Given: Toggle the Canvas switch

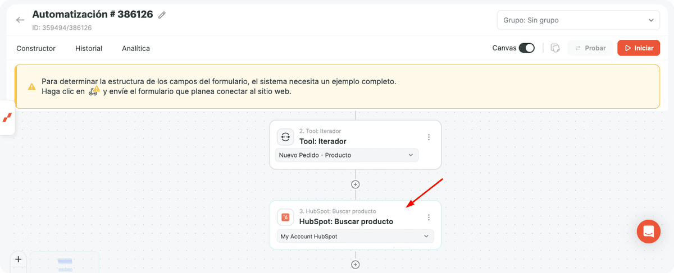Looking at the screenshot, I should [526, 48].
